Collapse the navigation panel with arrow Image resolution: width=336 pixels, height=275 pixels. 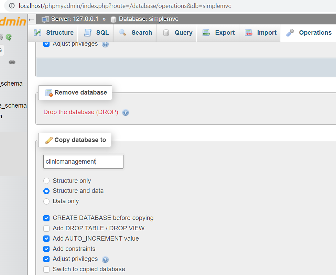point(32,20)
